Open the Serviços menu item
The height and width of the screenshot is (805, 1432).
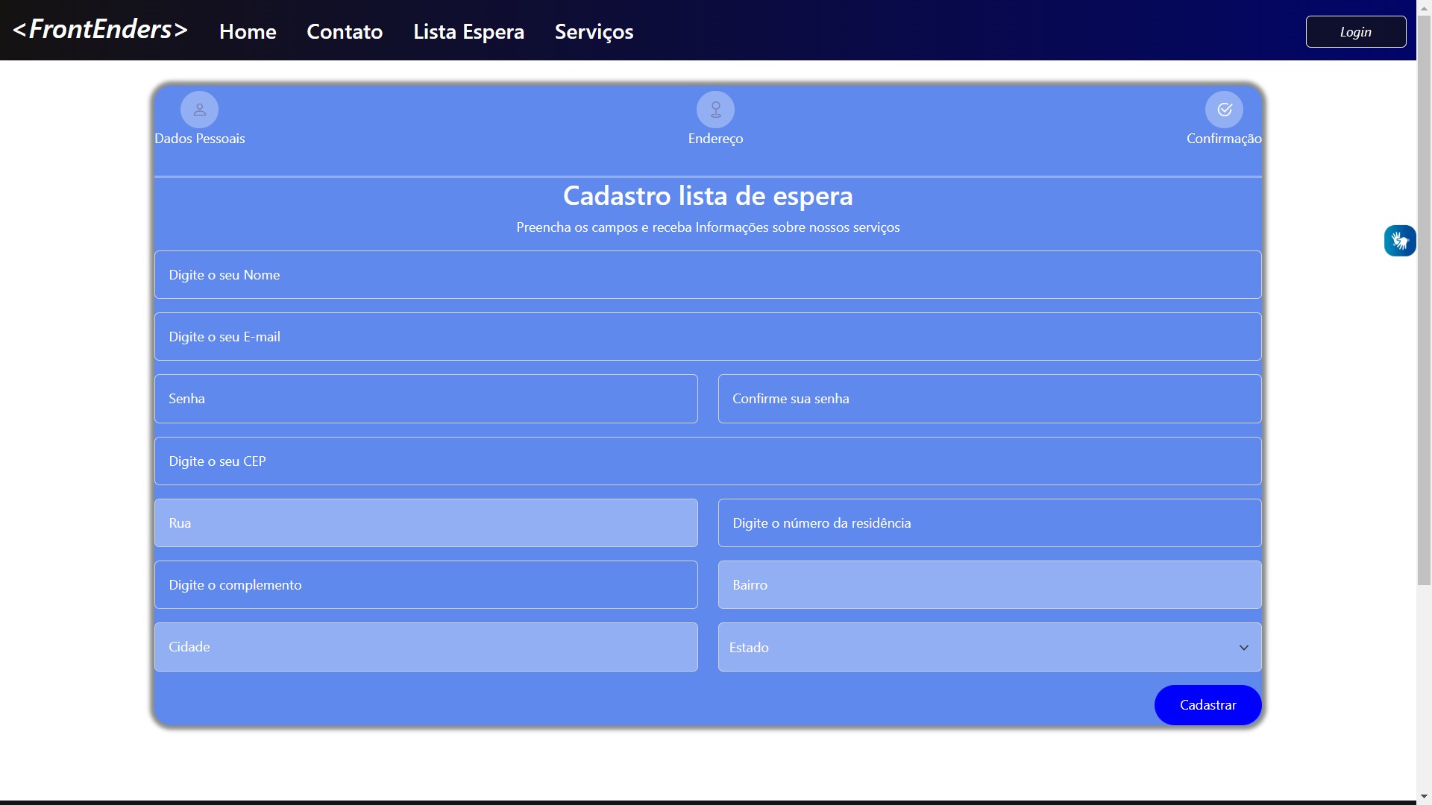593,31
